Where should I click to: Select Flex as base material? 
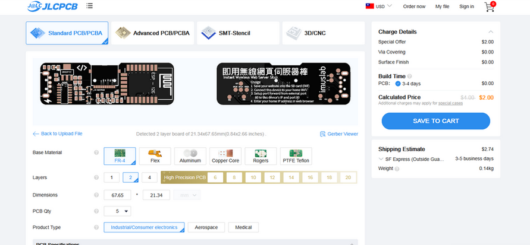(x=155, y=156)
